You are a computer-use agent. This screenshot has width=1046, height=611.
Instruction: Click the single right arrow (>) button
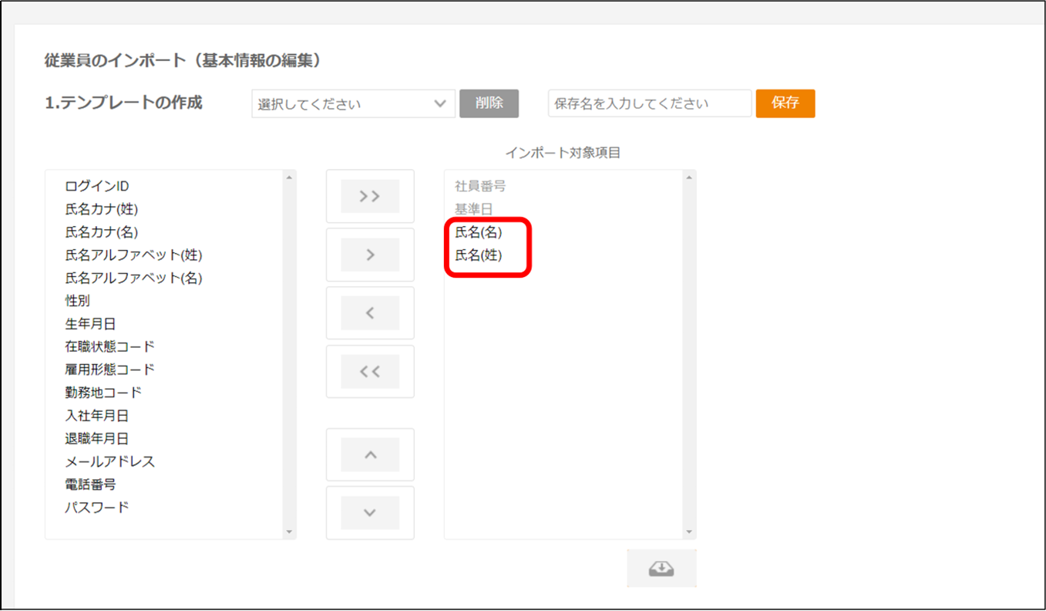pos(370,255)
